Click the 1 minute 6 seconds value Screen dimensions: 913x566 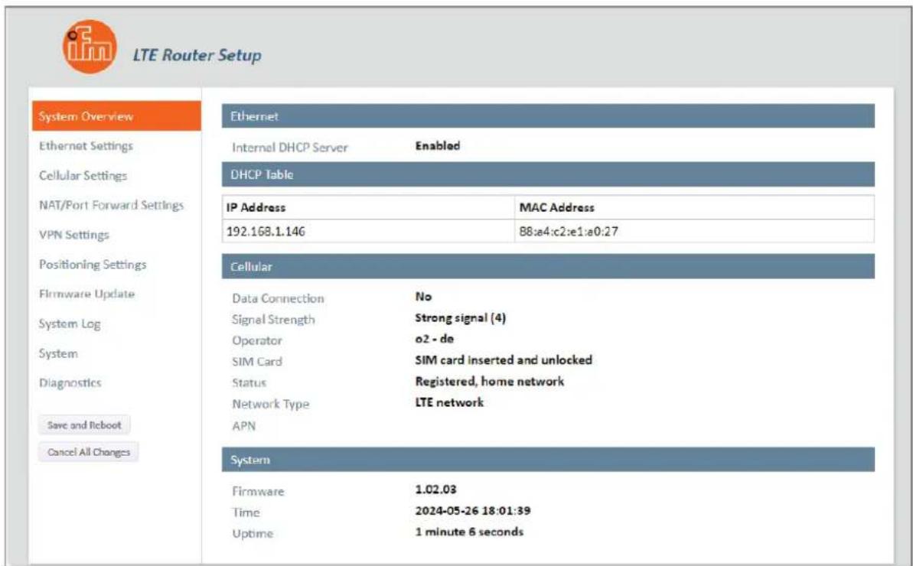click(x=469, y=532)
